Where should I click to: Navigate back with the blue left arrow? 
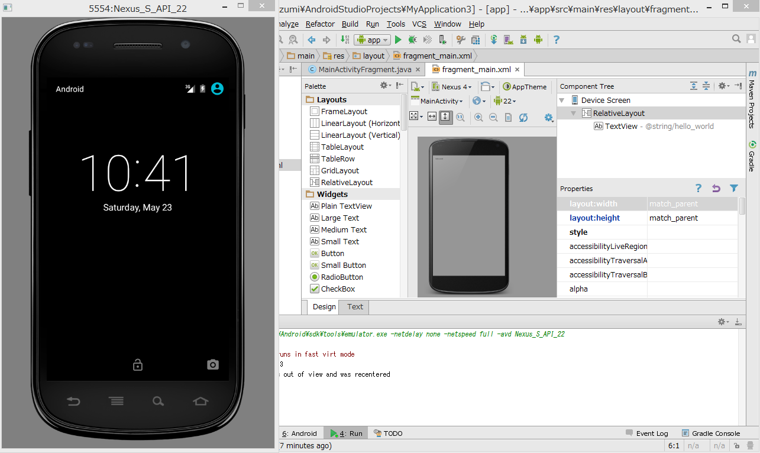tap(311, 40)
